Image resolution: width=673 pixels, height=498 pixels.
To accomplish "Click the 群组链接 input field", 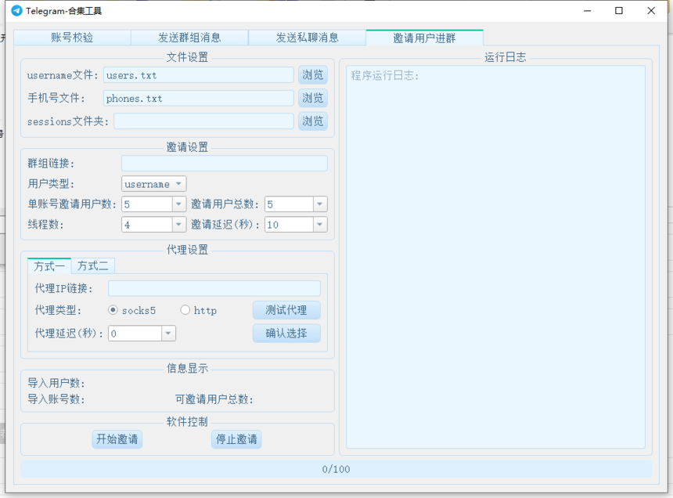I will [225, 164].
